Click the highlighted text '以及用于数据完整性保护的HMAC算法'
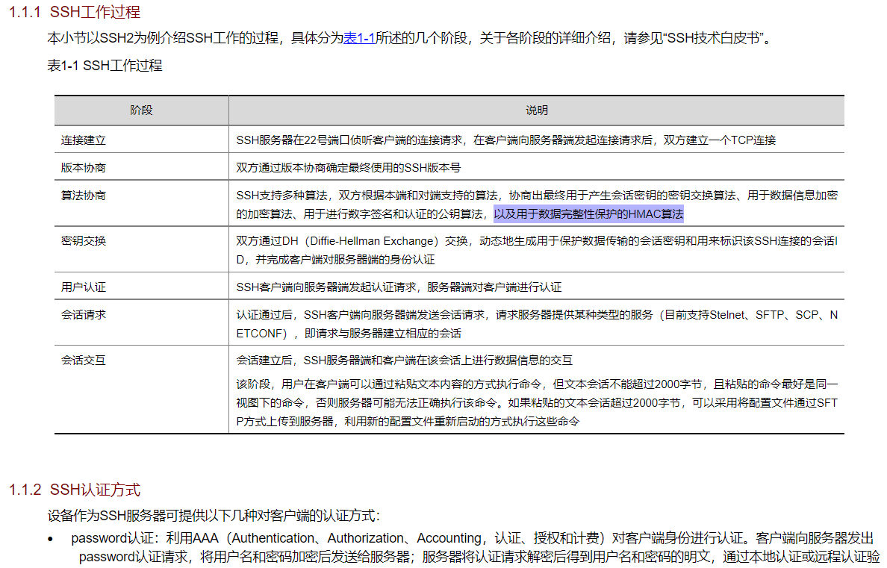 pos(588,214)
